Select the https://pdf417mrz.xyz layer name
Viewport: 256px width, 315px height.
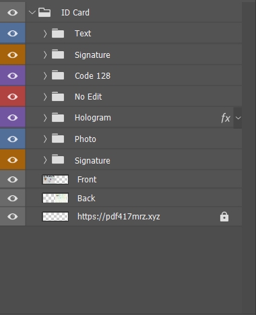(119, 217)
